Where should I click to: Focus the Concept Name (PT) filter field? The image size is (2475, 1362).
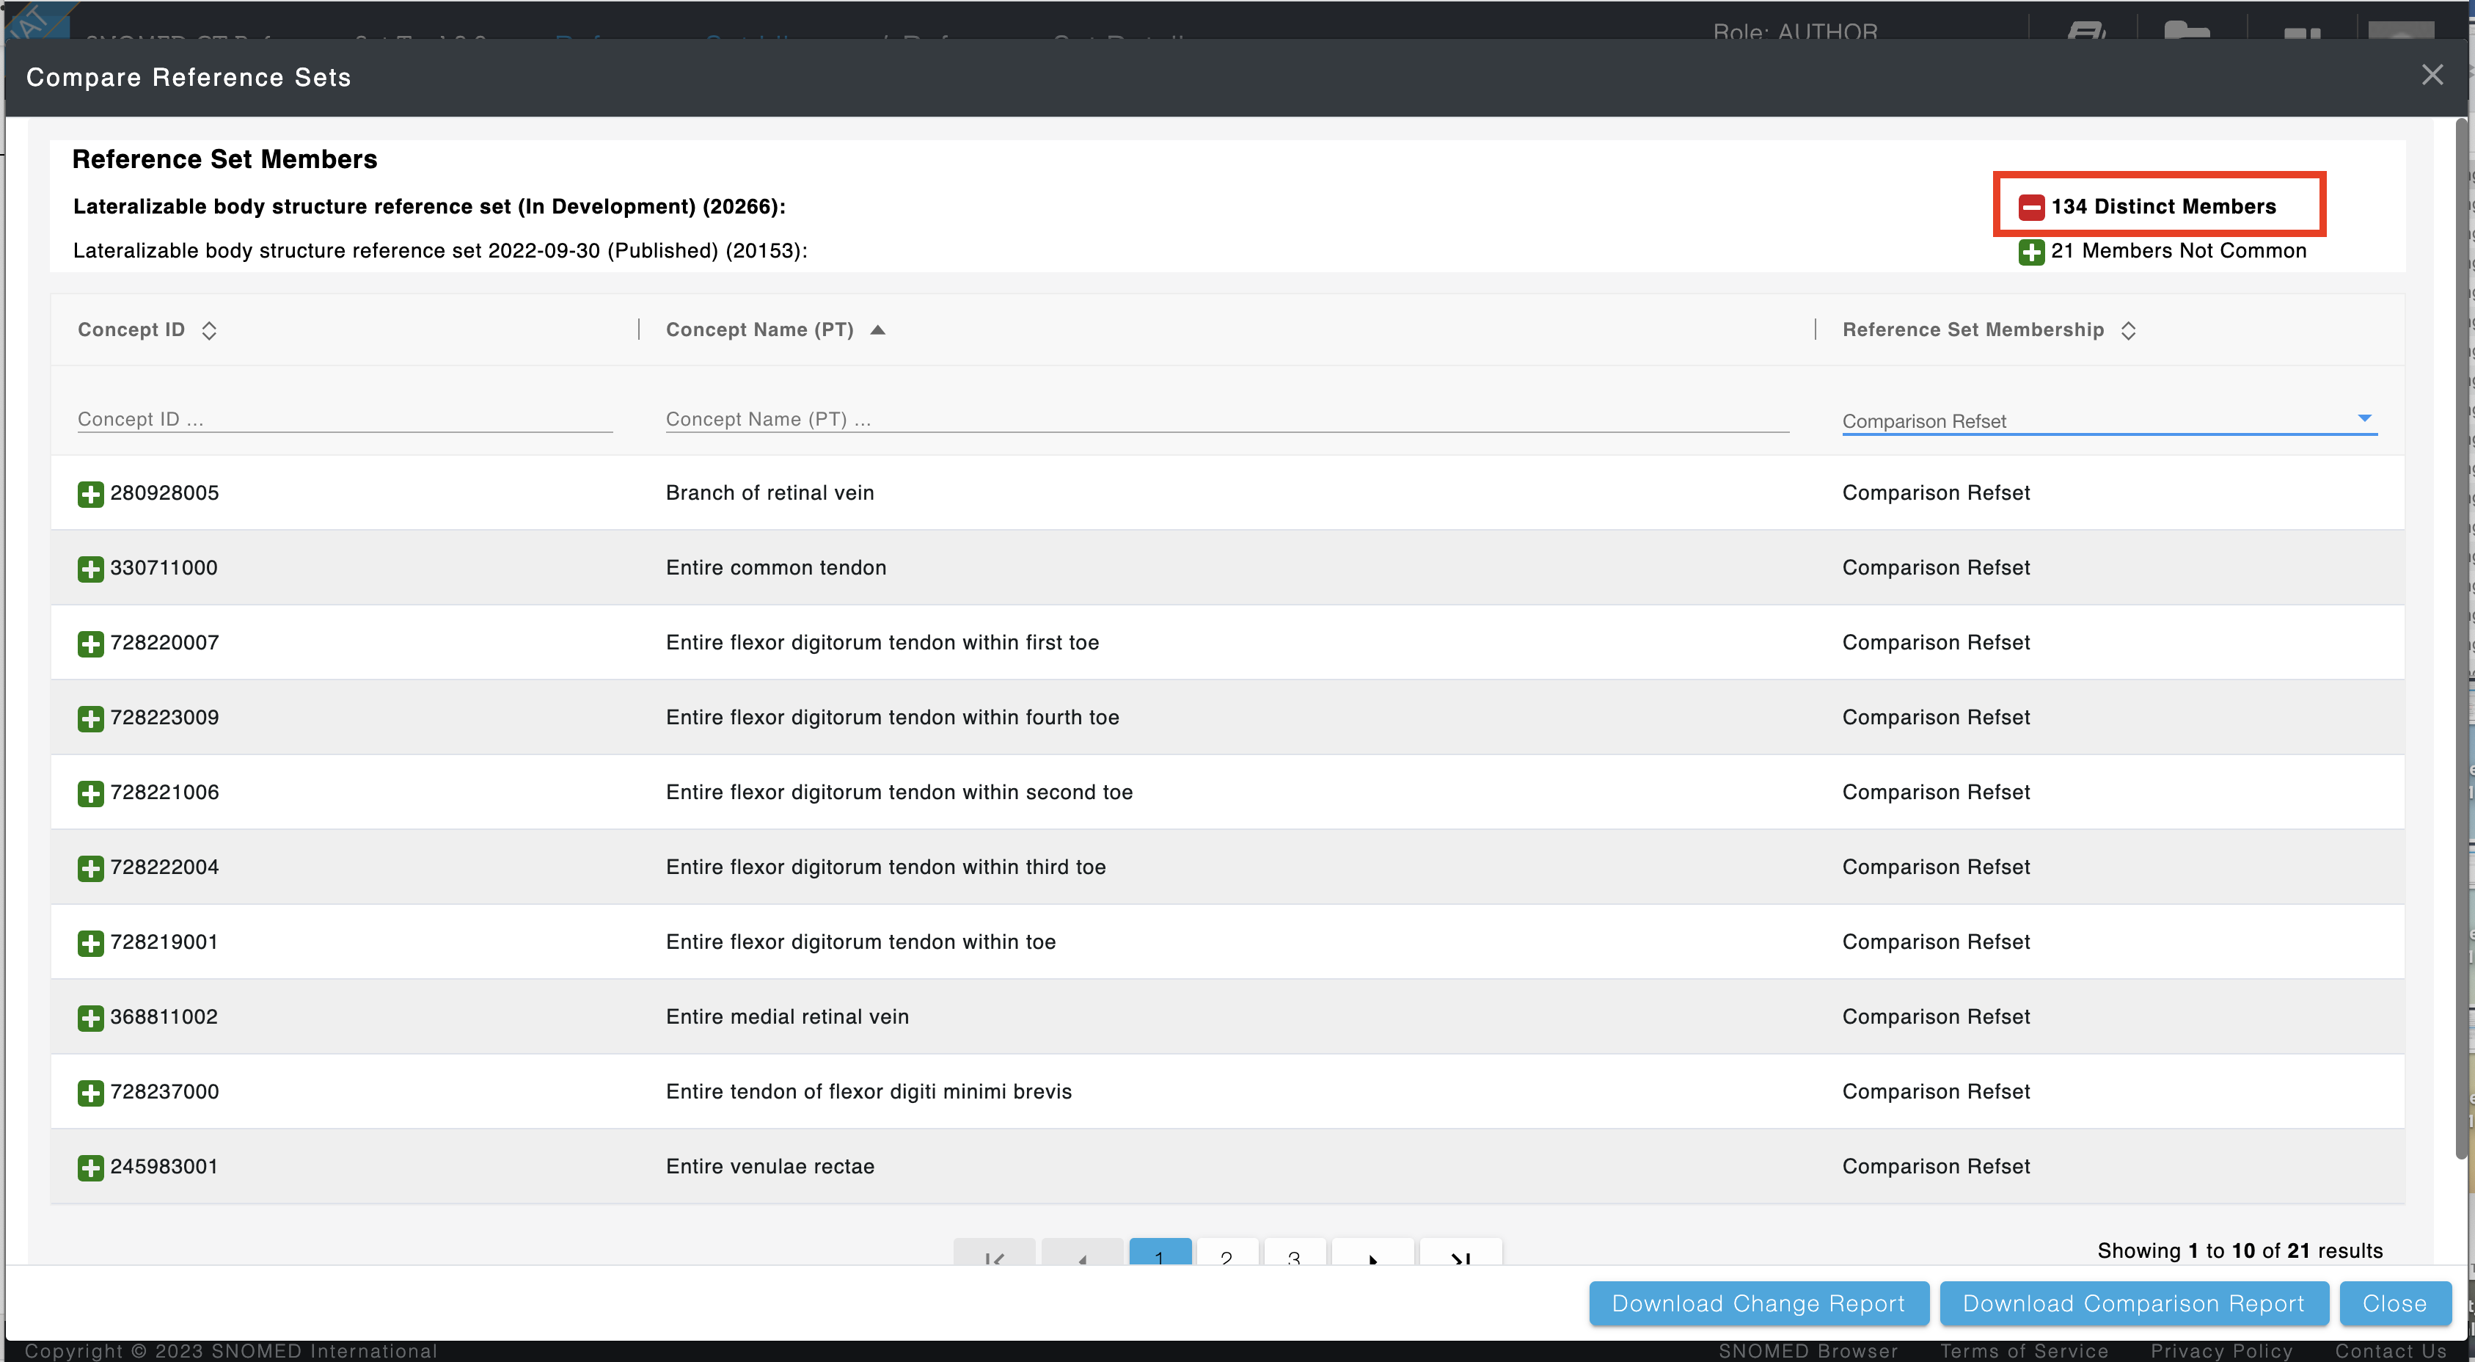(x=1227, y=419)
